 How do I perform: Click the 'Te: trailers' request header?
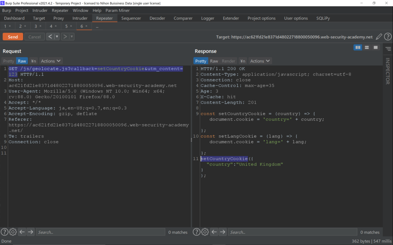[26, 136]
